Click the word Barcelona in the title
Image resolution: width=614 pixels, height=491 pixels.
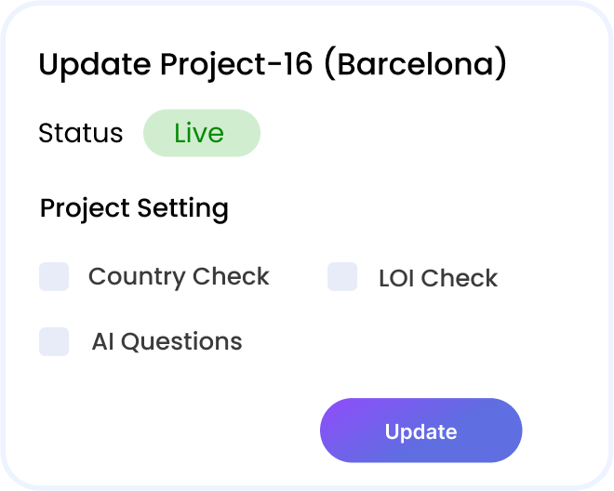(416, 64)
